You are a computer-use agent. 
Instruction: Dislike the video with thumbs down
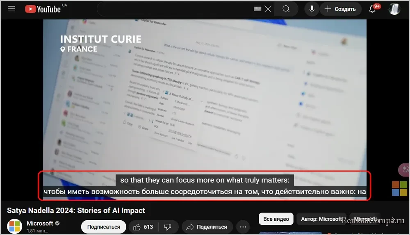tap(168, 227)
